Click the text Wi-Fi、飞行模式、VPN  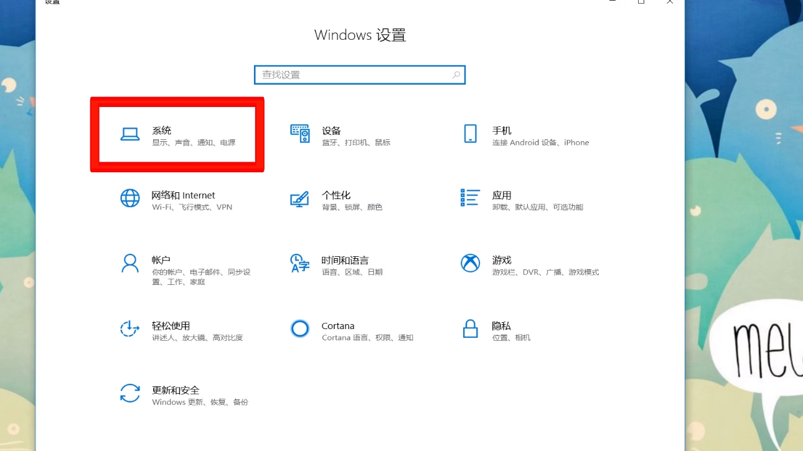[x=192, y=207]
